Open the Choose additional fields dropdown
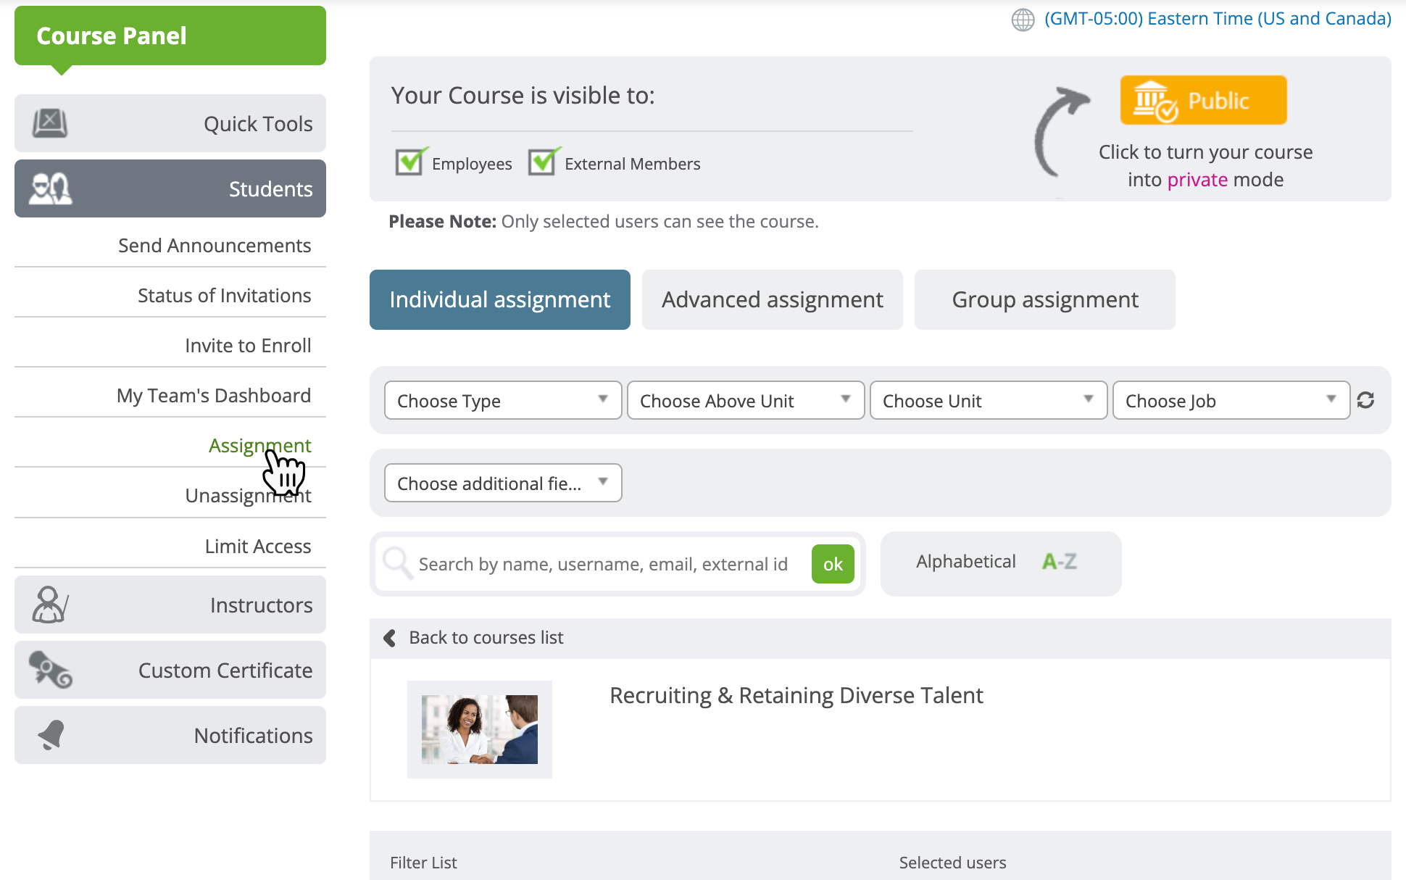 (503, 483)
